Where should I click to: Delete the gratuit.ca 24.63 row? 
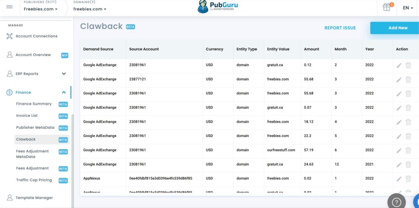pos(408,164)
